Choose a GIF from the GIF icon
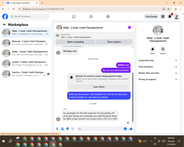This screenshot has height=147, width=184. point(73,129)
